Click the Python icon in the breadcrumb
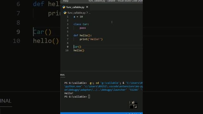Viewport: 203px width, 114px height. [65, 13]
